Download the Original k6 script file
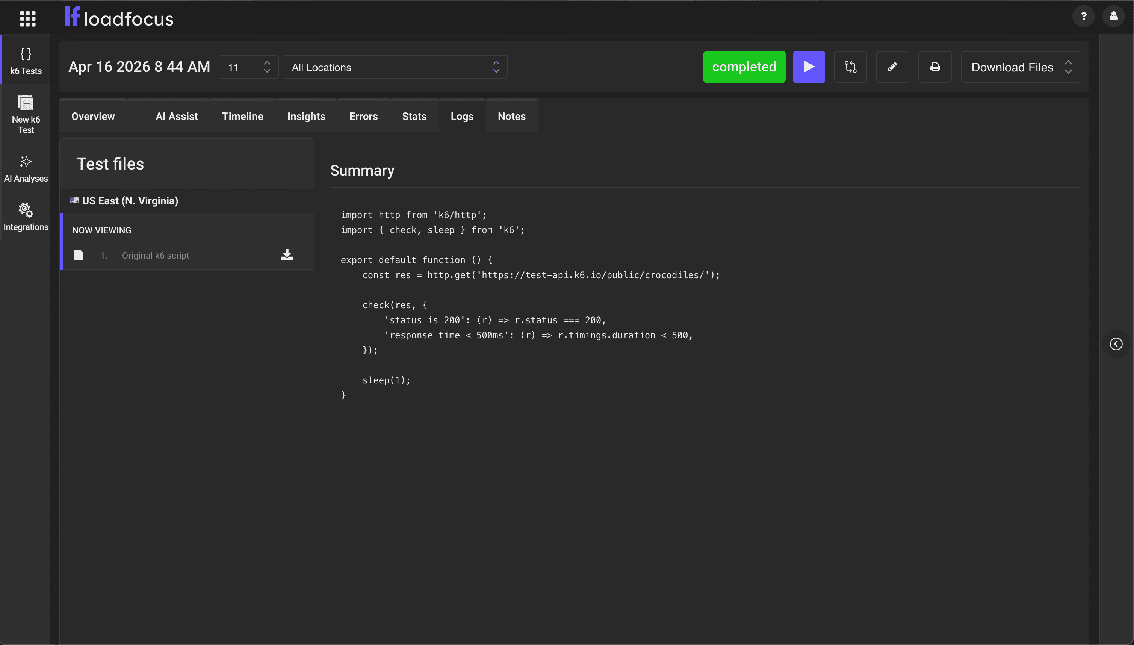The image size is (1134, 645). pos(287,255)
